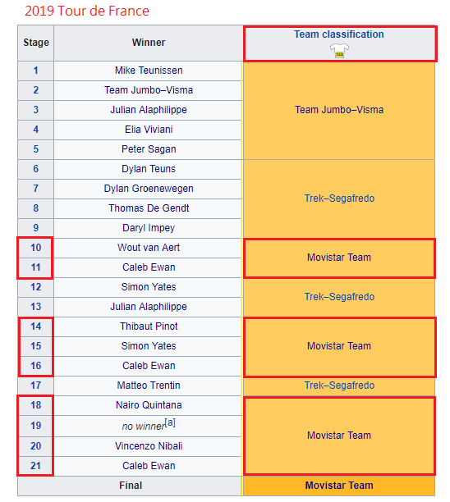This screenshot has height=502, width=450.
Task: Open the Final Movistar Team link
Action: pos(339,486)
